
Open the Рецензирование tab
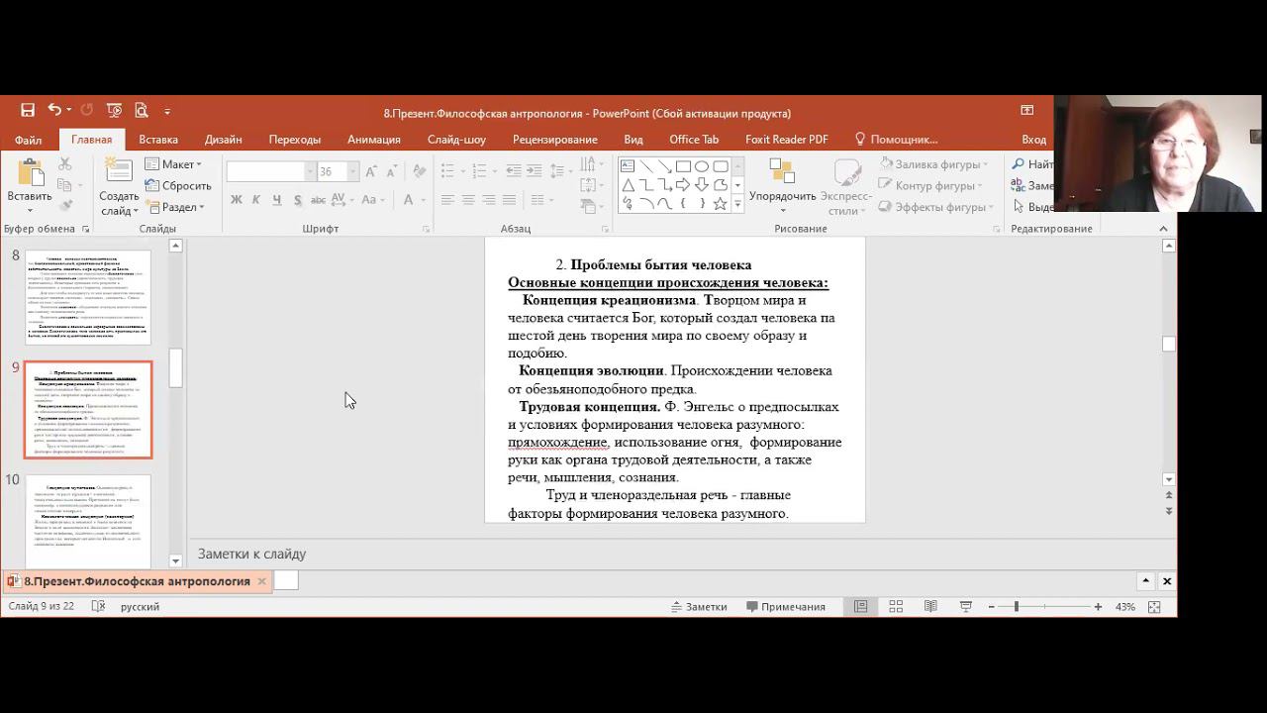click(554, 140)
